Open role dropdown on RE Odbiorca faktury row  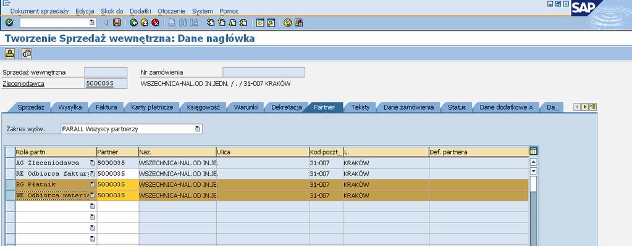coord(92,174)
